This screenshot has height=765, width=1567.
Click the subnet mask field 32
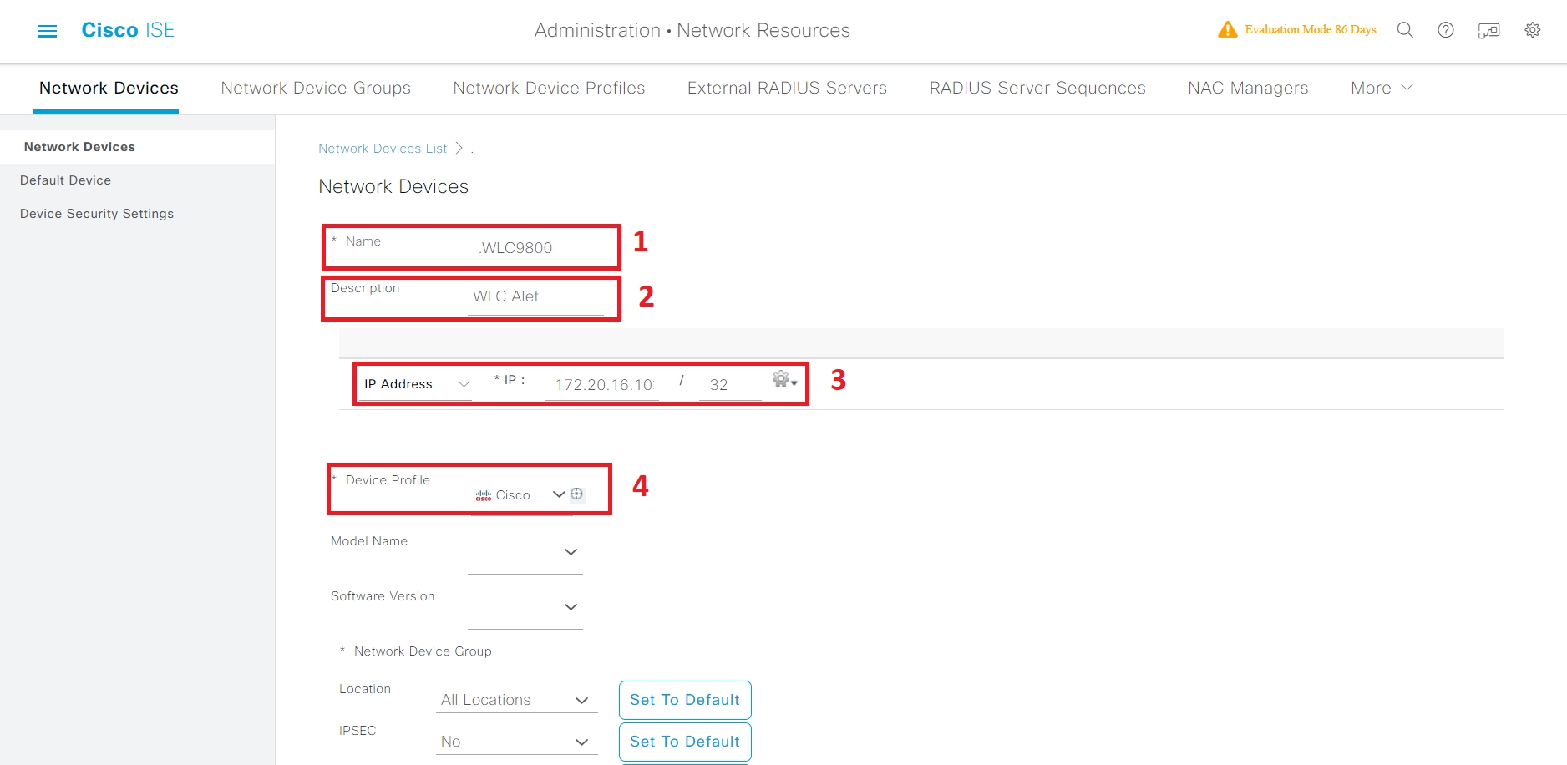(x=730, y=385)
